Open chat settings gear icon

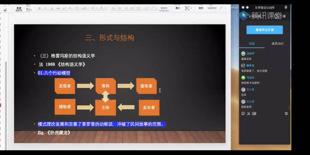286,113
